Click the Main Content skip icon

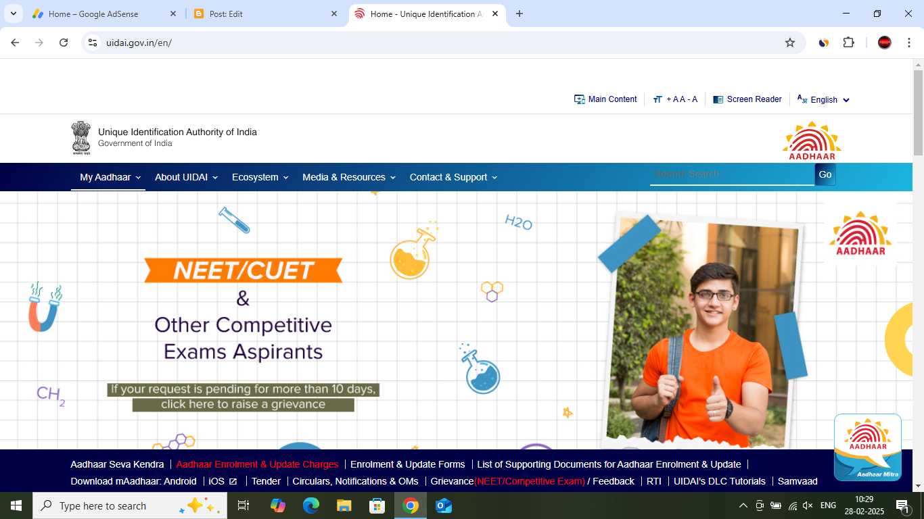(580, 99)
